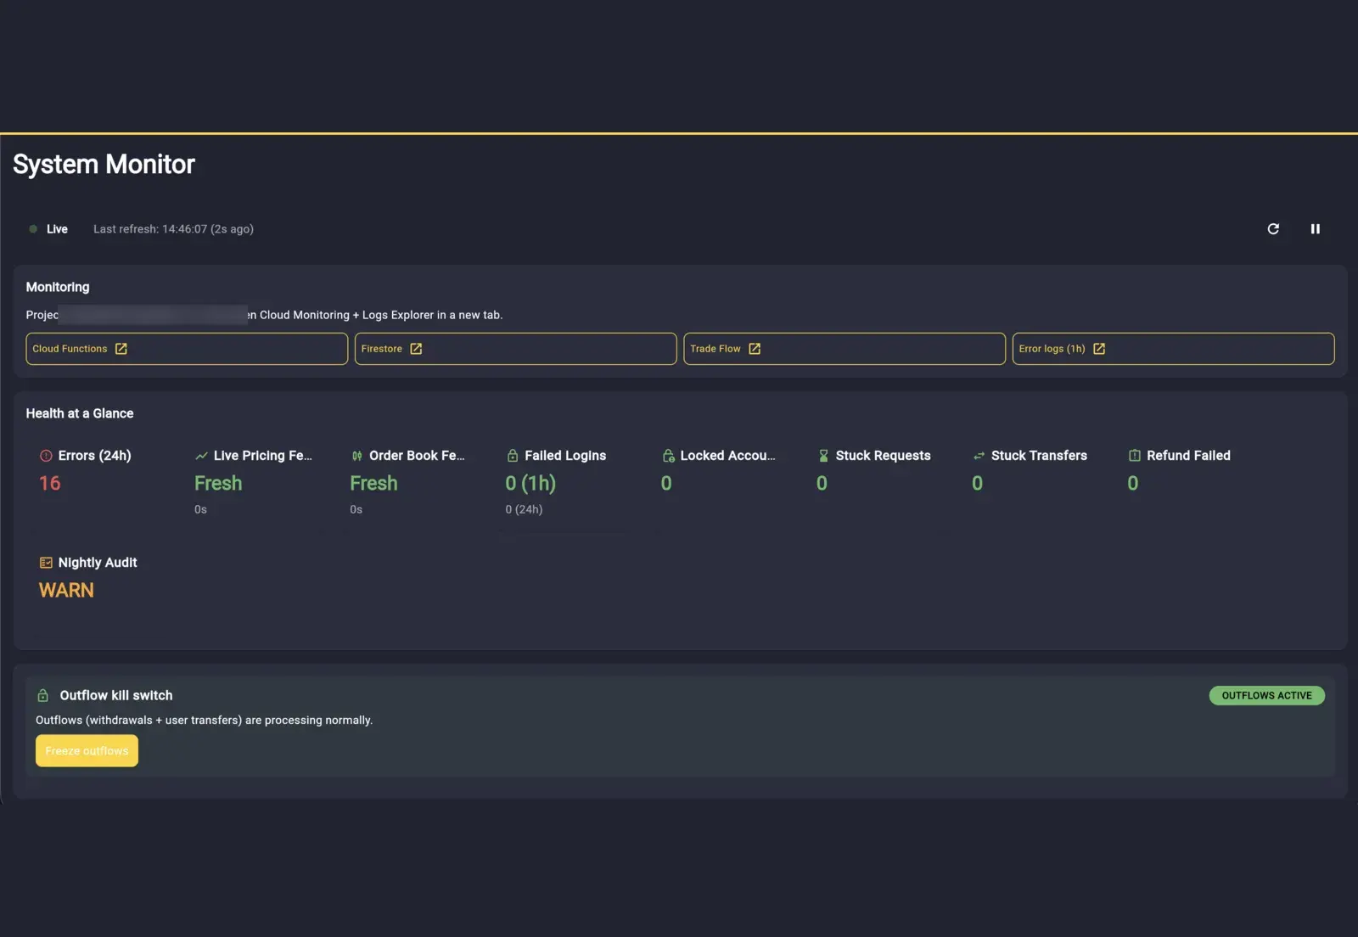Click the Stuck Requests hourglass icon
This screenshot has width=1358, height=937.
(x=823, y=456)
